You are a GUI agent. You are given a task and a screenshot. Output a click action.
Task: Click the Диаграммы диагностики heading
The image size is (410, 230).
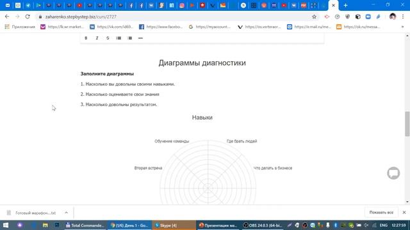point(202,63)
